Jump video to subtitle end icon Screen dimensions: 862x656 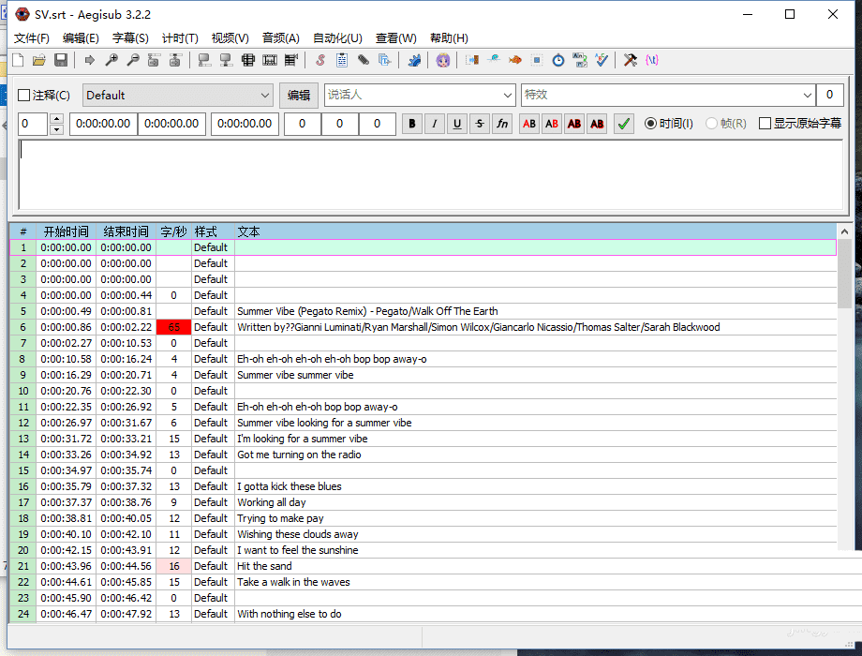(x=175, y=60)
